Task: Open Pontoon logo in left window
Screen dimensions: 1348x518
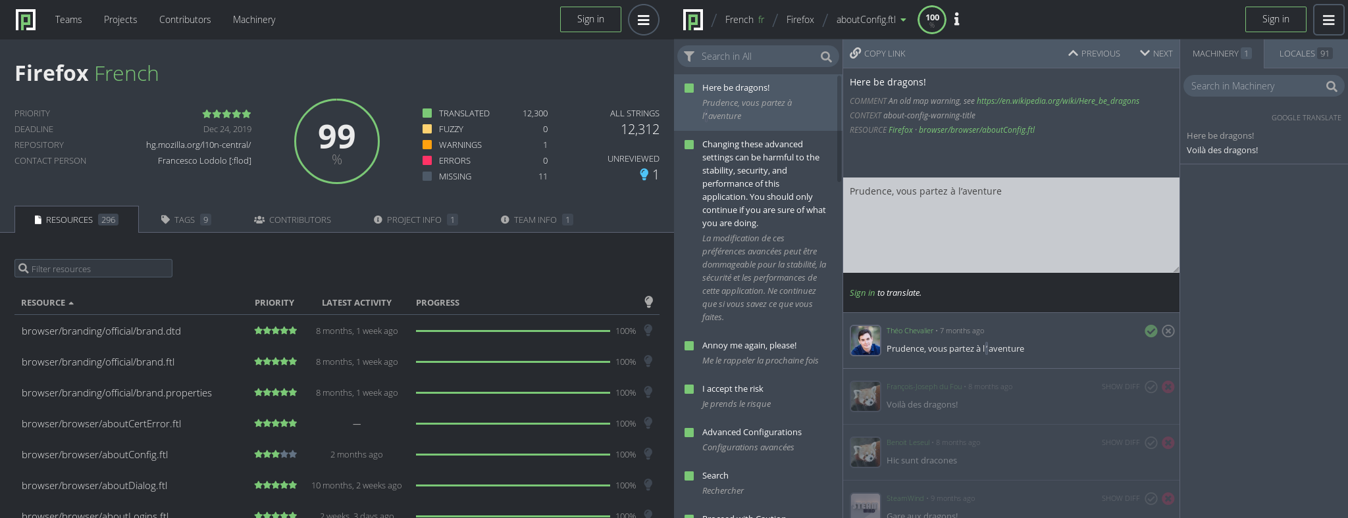Action: 26,20
